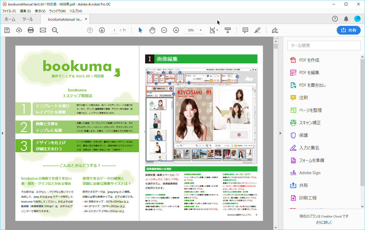Open the ファイル(F) menu
365x230 pixels.
[x=9, y=11]
